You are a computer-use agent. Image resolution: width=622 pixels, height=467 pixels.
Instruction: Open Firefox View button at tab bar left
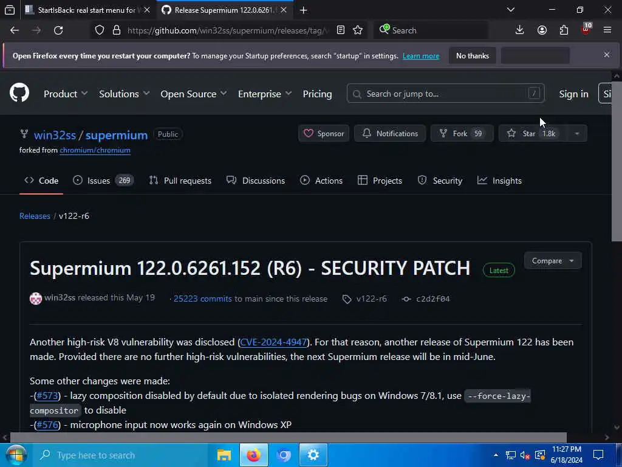click(x=10, y=10)
